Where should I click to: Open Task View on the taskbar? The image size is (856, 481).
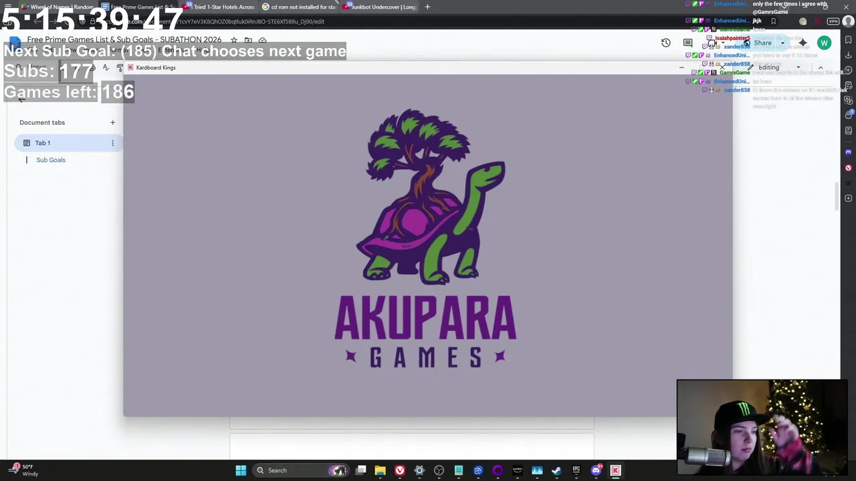(361, 470)
